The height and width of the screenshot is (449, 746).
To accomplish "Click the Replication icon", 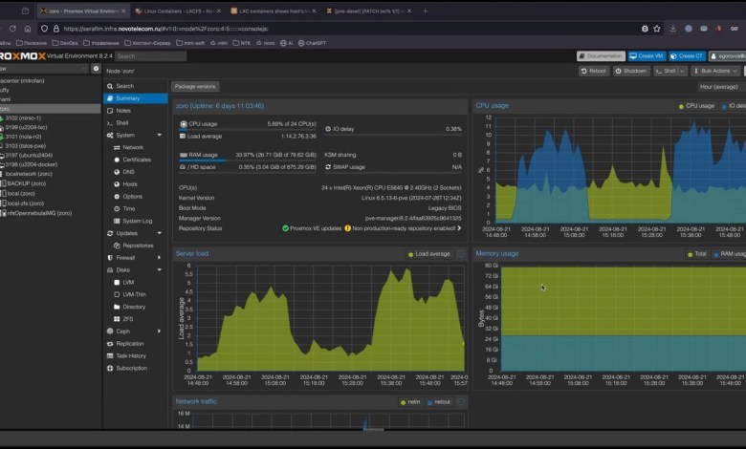I will point(110,344).
